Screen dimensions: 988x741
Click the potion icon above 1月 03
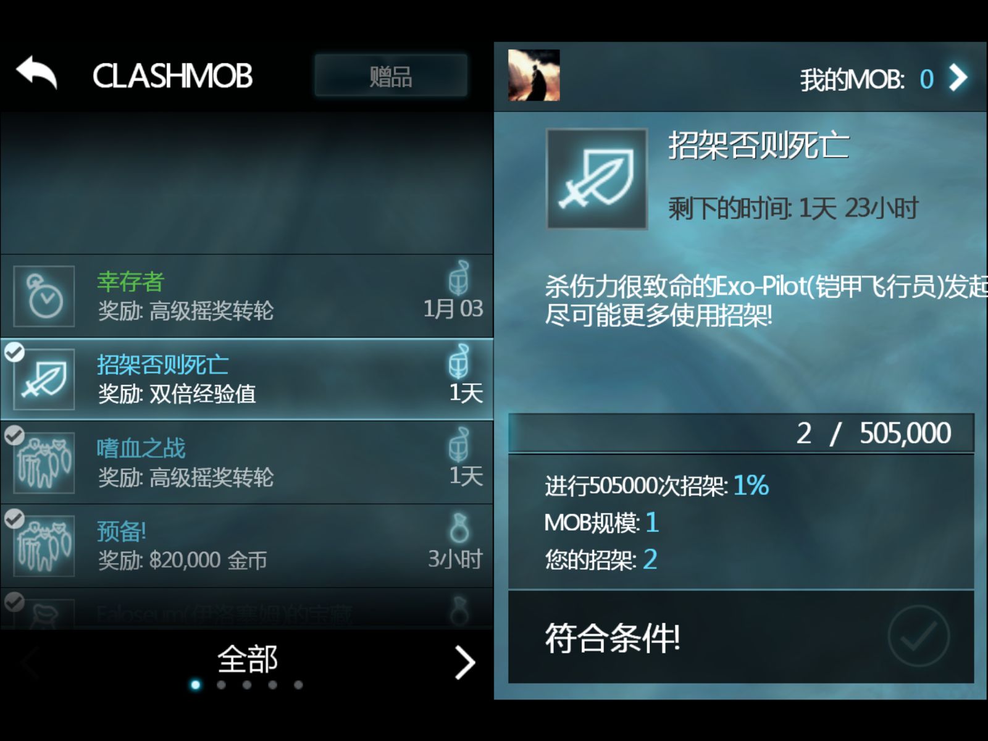[458, 278]
